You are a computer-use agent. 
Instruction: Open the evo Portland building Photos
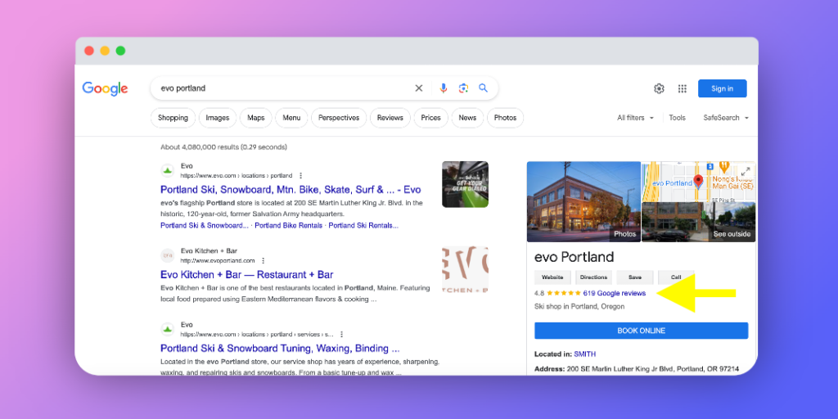tap(583, 202)
